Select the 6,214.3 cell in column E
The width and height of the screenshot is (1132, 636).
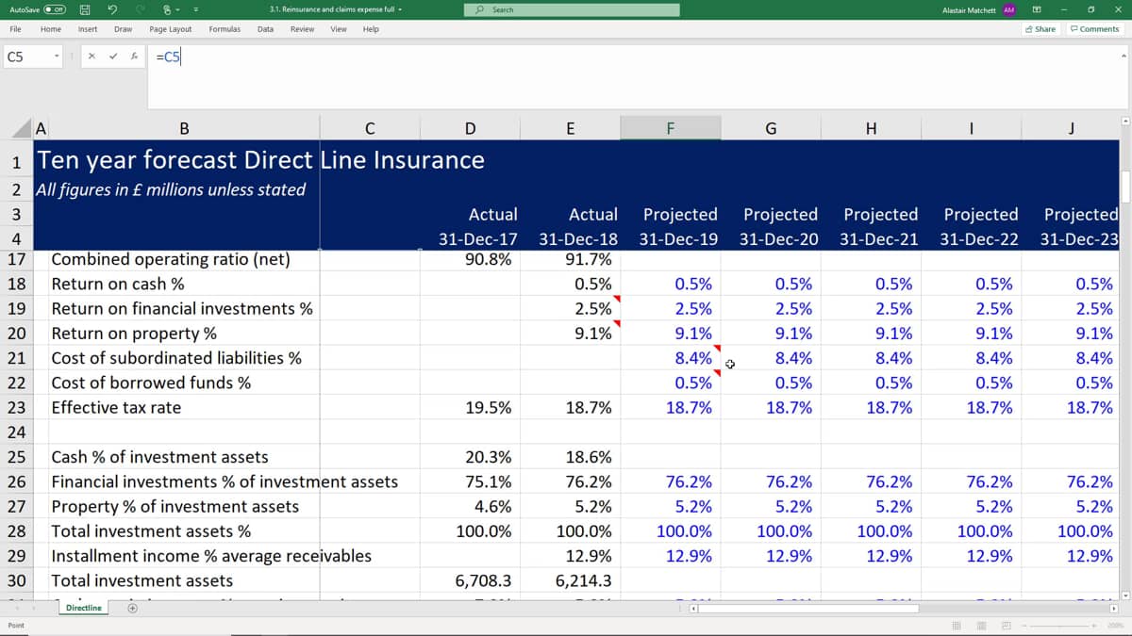click(x=570, y=580)
